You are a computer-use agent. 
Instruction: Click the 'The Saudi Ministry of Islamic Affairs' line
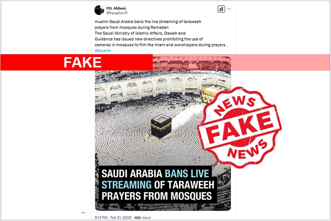(140, 33)
